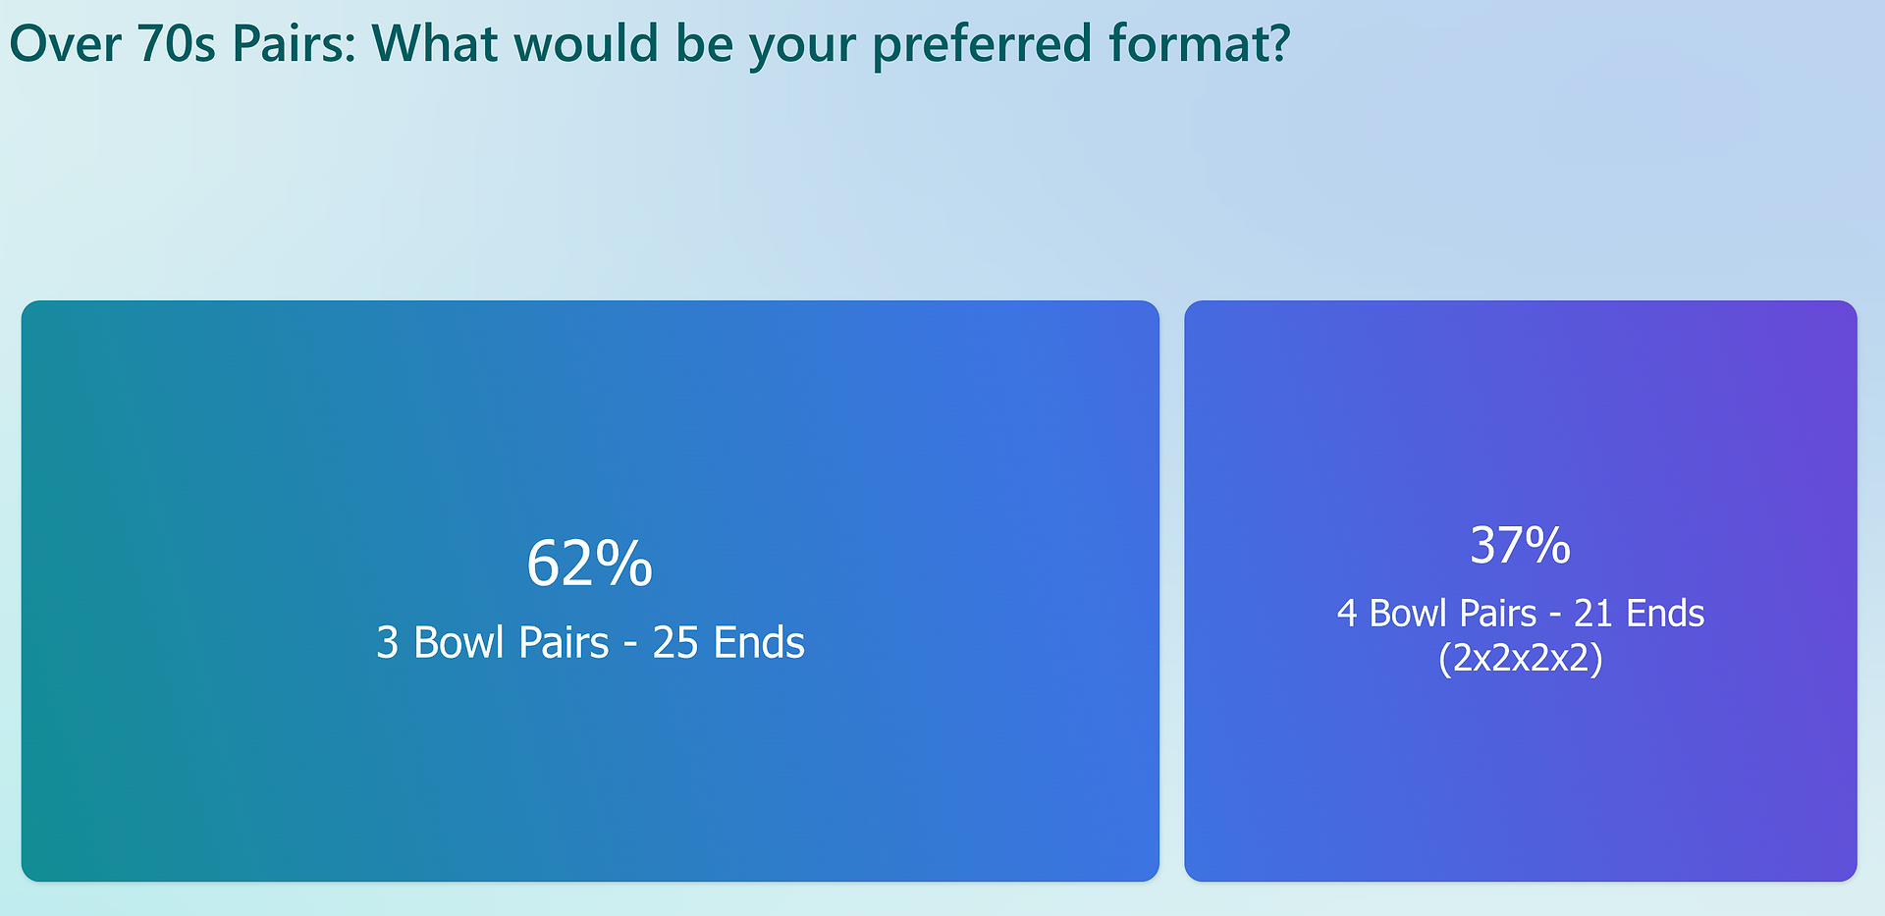Click the word "Ends" after 21
This screenshot has width=1885, height=916.
tap(1665, 614)
